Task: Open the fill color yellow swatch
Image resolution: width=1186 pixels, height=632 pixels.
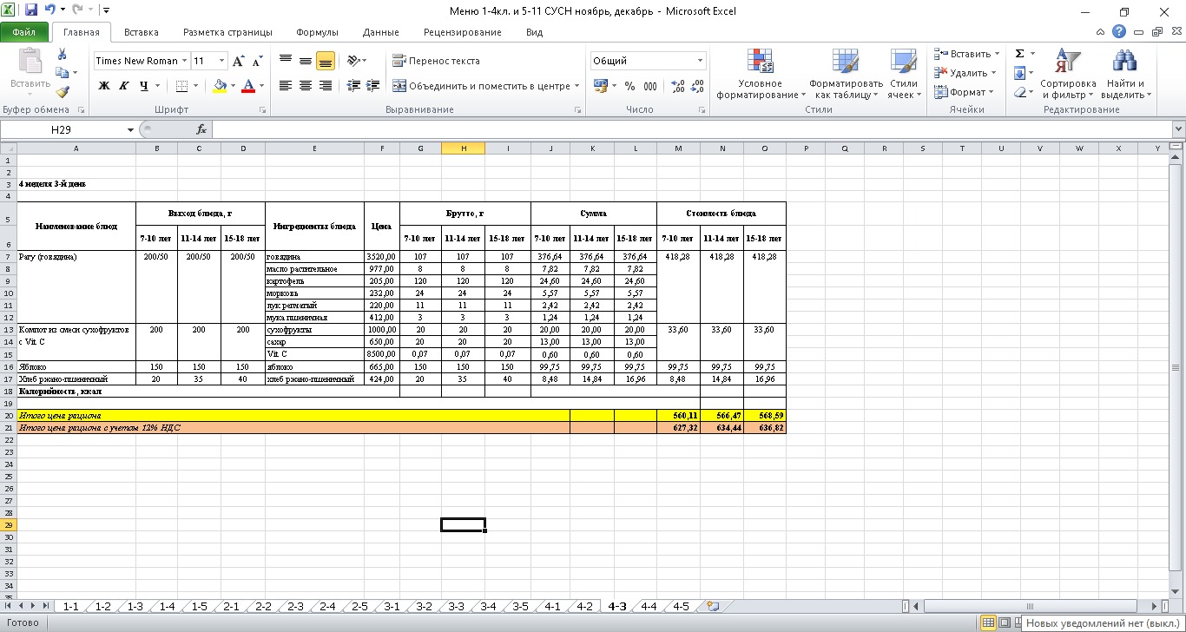Action: pos(220,86)
